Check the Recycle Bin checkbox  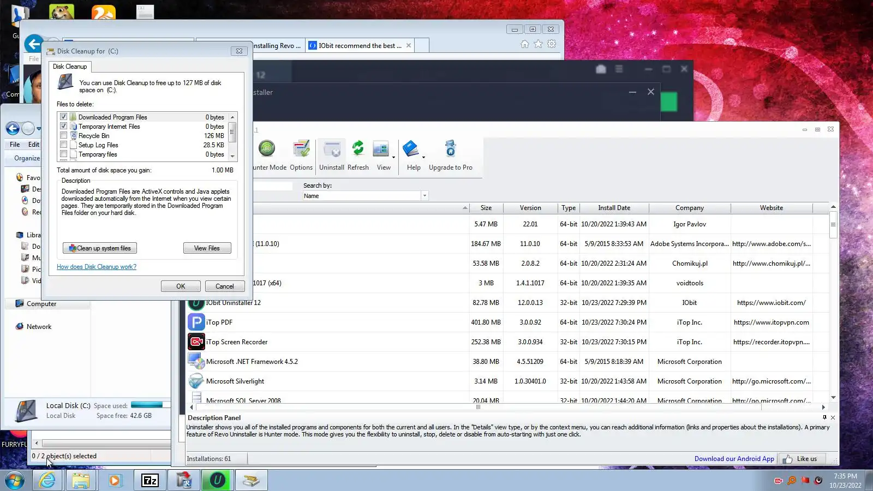point(64,136)
